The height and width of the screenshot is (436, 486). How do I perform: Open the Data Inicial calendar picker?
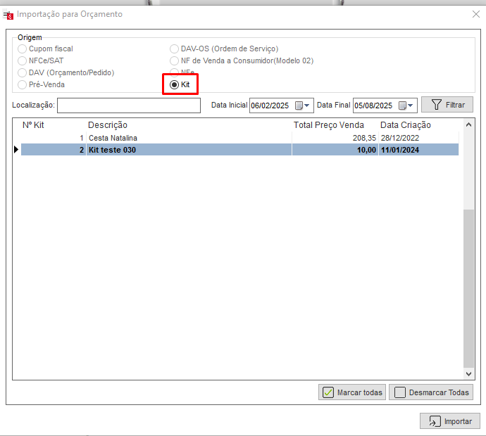tap(299, 105)
